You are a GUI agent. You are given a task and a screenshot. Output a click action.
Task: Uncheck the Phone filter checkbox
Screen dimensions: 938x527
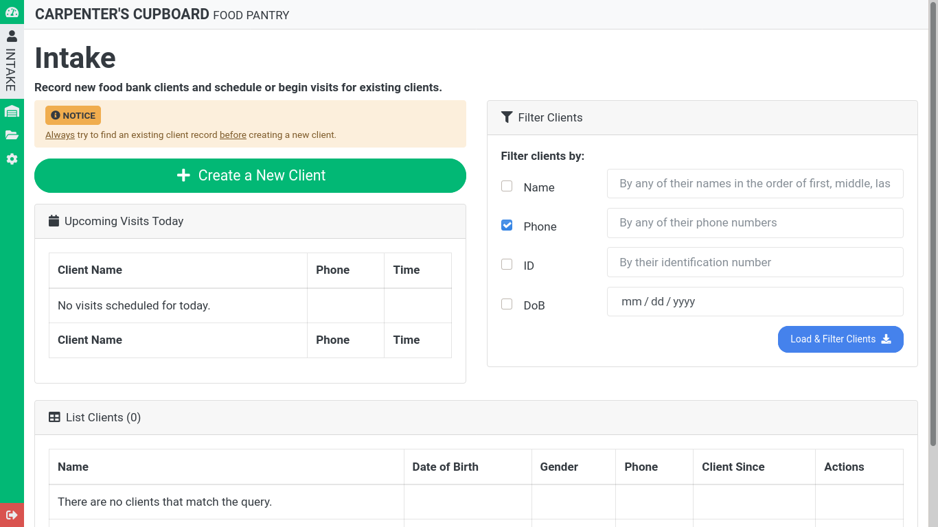[507, 225]
